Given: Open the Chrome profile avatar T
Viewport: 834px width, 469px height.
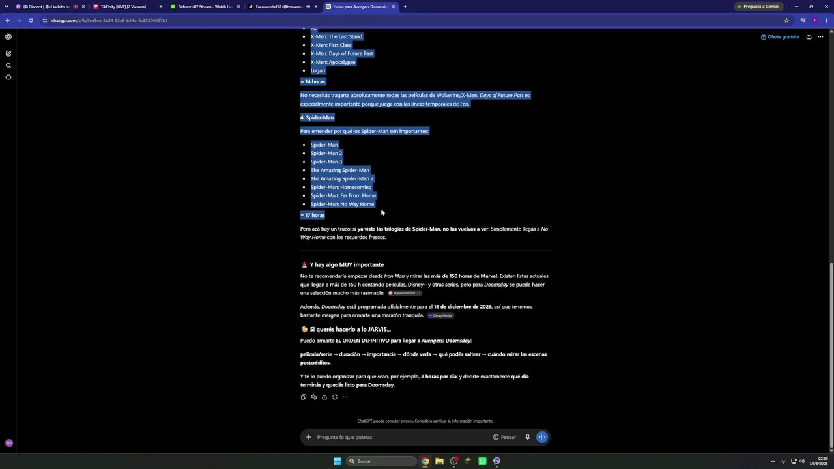Looking at the screenshot, I should (x=814, y=20).
